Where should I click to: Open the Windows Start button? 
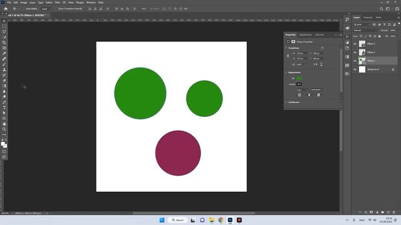point(162,220)
